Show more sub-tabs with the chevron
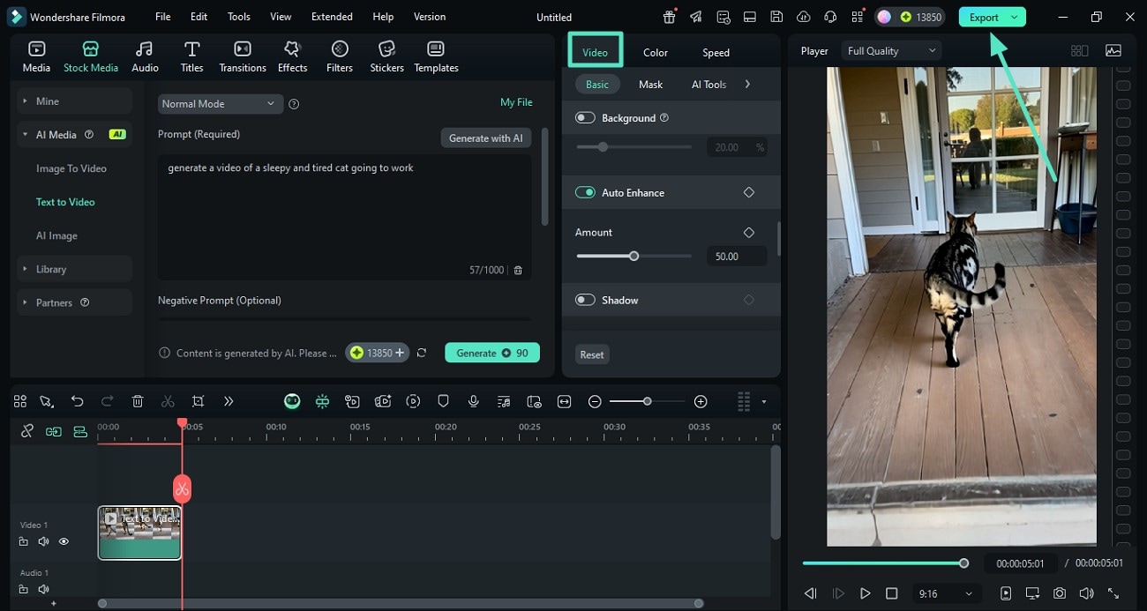 tap(747, 85)
